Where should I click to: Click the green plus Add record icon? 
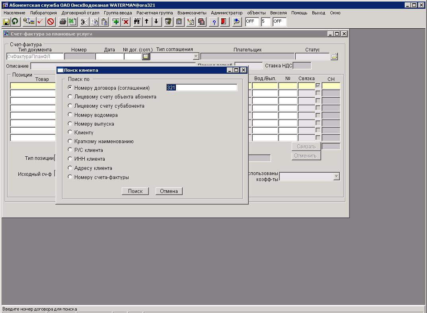pyautogui.click(x=116, y=22)
